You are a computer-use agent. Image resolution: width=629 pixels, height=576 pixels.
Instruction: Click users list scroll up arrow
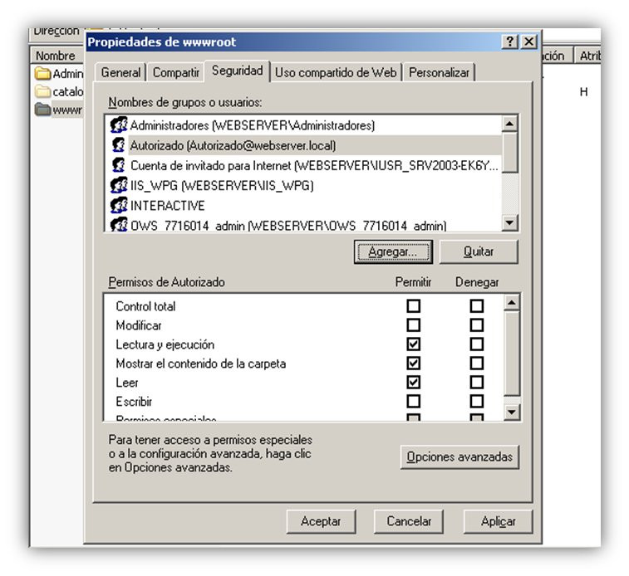click(x=510, y=124)
